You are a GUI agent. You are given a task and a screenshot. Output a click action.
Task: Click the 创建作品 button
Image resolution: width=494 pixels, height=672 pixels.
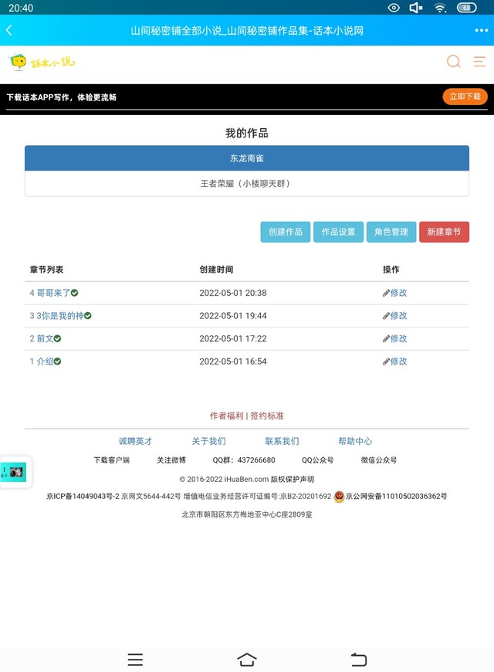click(286, 232)
